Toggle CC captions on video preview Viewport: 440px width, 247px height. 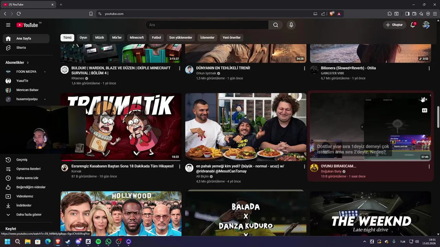point(425,110)
